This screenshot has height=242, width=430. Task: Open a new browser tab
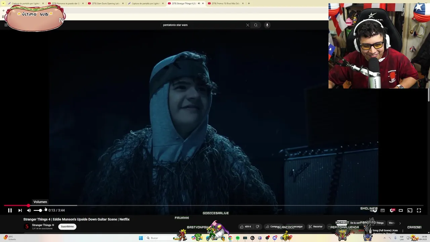point(249,3)
